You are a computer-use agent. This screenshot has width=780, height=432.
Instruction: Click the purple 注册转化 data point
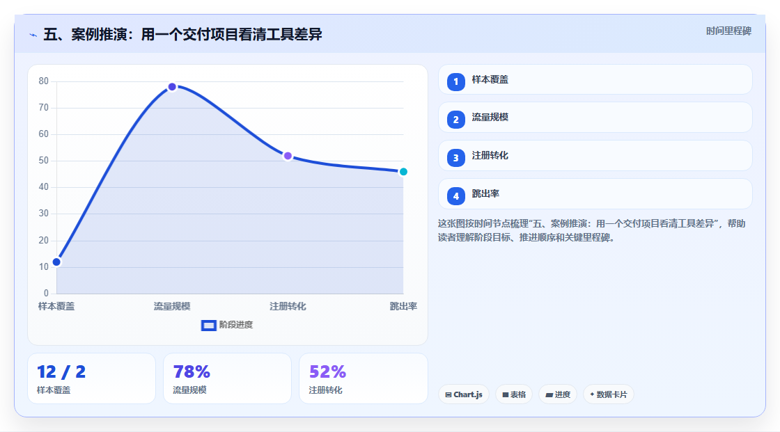pos(288,156)
